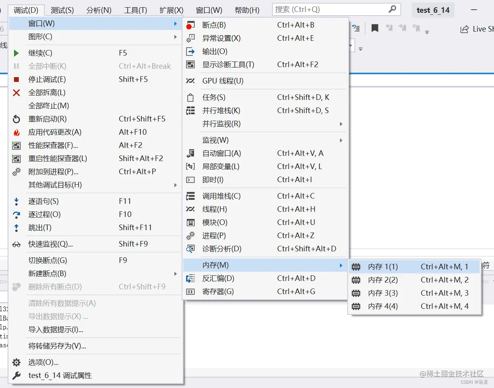
Task: Click the red Stop Debugging (停止调试) square icon
Action: pyautogui.click(x=16, y=80)
